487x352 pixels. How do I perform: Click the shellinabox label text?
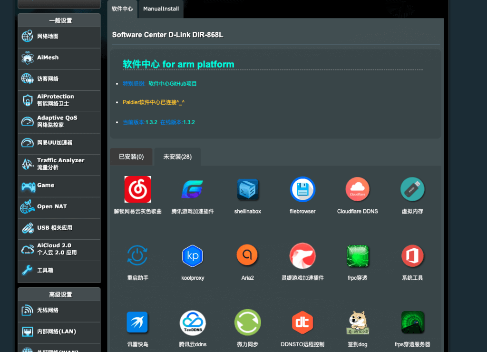(247, 211)
